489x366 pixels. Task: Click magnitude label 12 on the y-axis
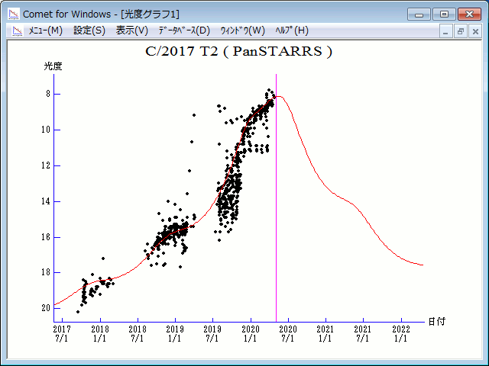46,165
